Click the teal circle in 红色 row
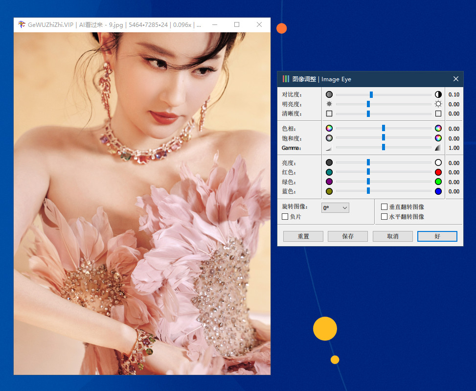The image size is (476, 391). tap(329, 172)
